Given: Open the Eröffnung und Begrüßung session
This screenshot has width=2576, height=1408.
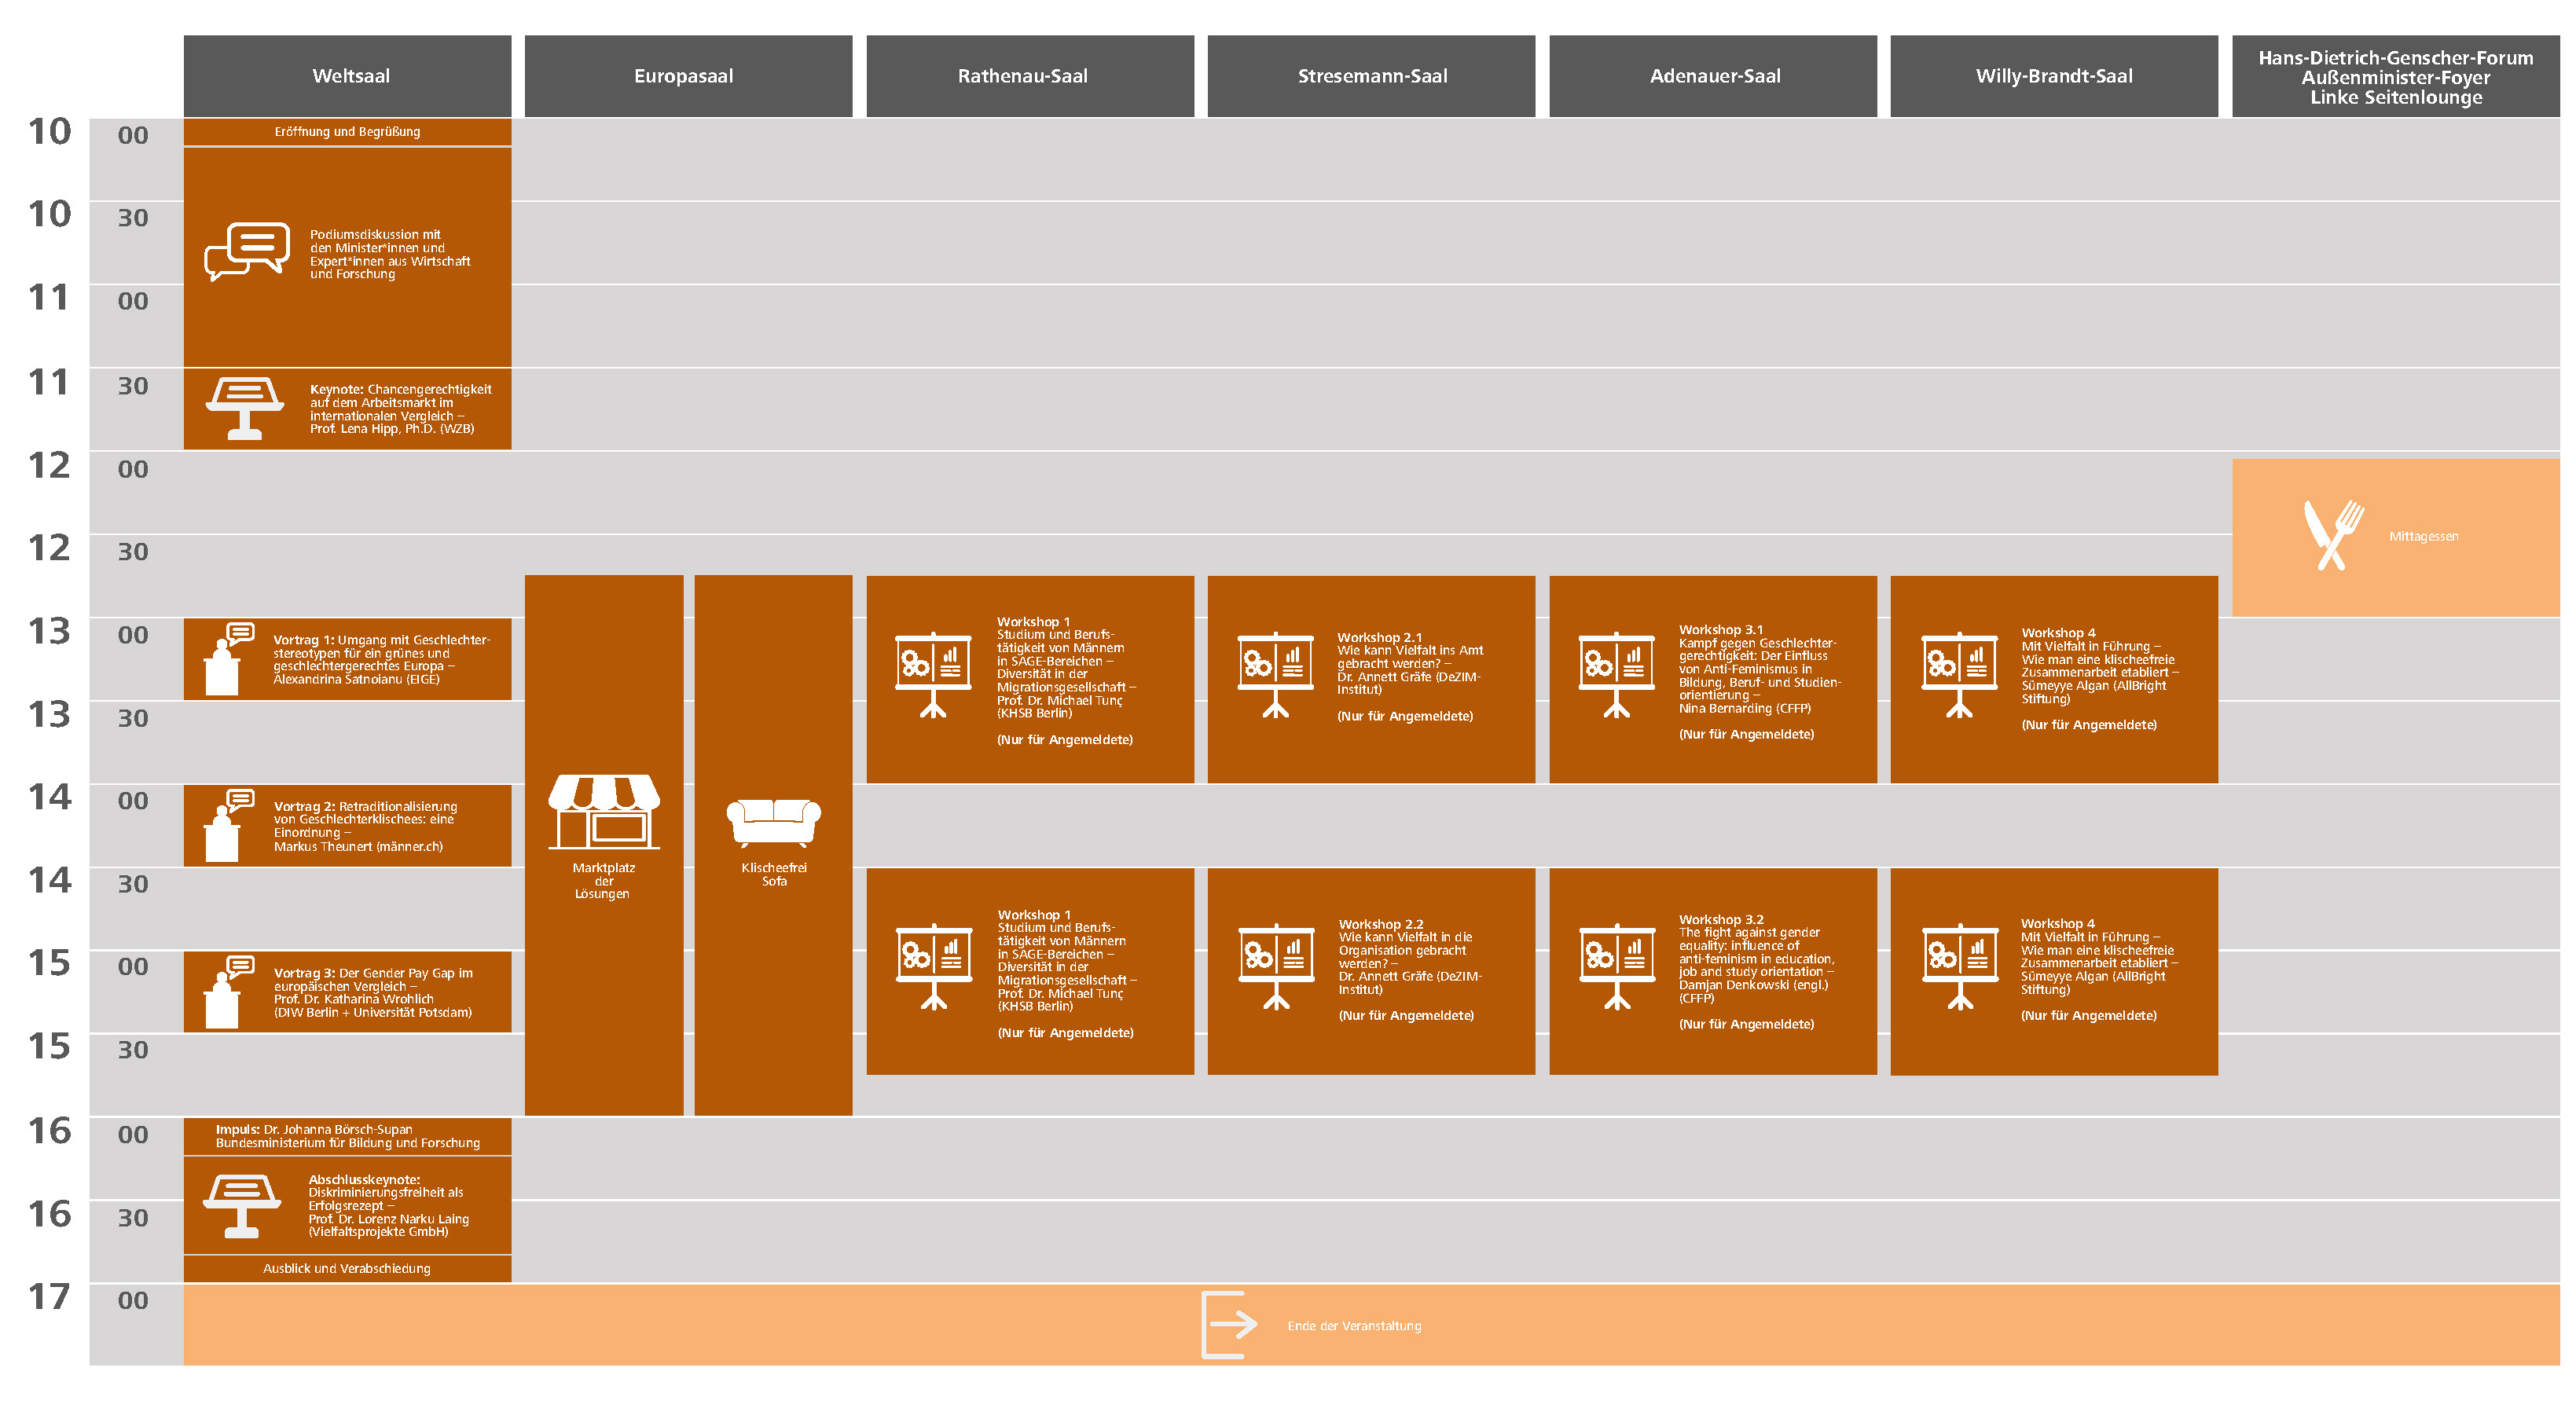Looking at the screenshot, I should click(x=347, y=132).
